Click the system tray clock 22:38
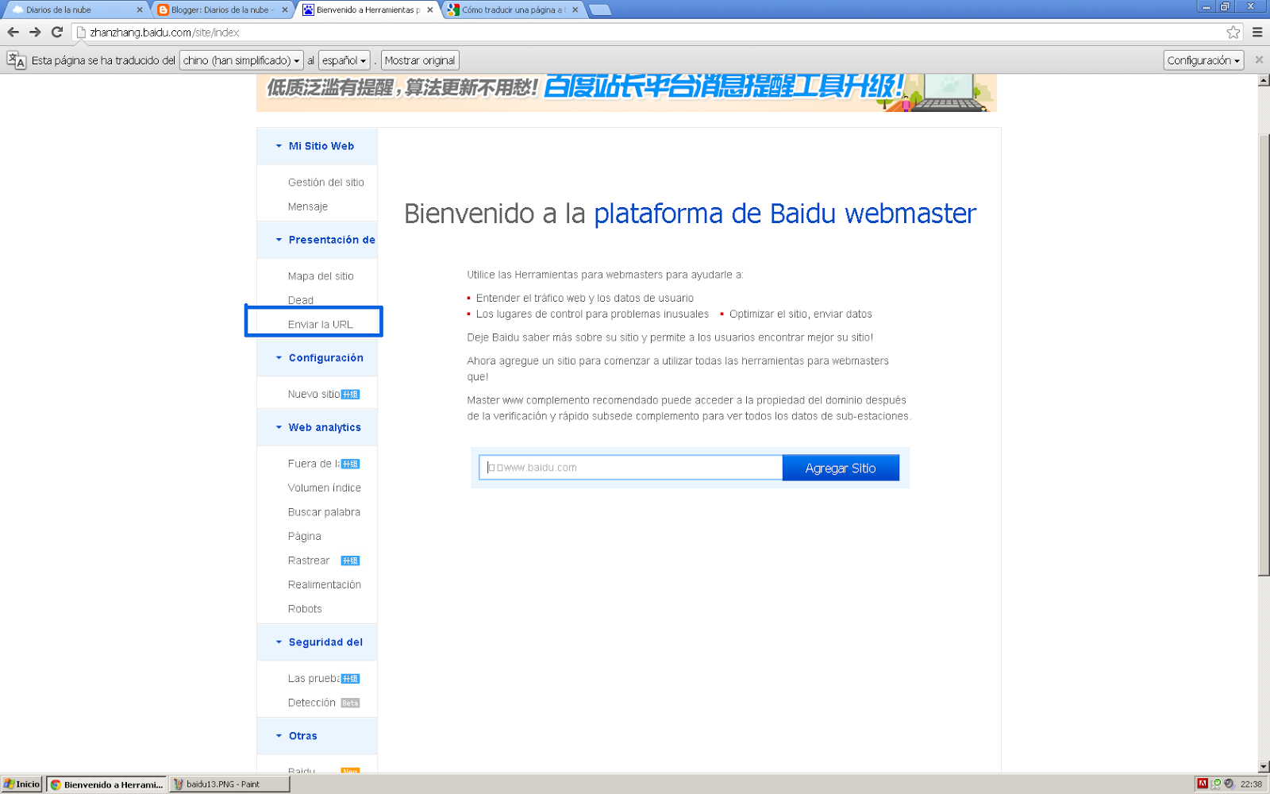The width and height of the screenshot is (1270, 794). (x=1251, y=784)
